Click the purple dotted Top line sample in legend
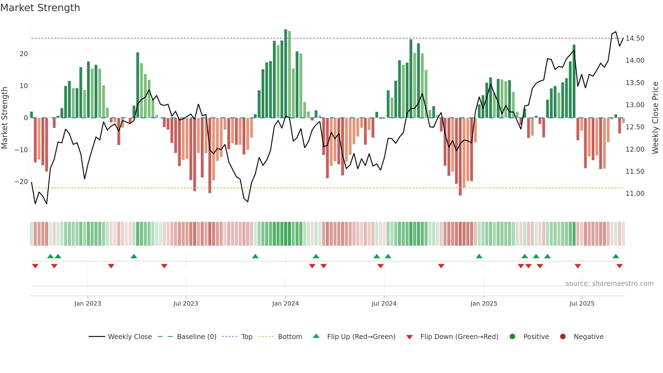 [x=230, y=337]
